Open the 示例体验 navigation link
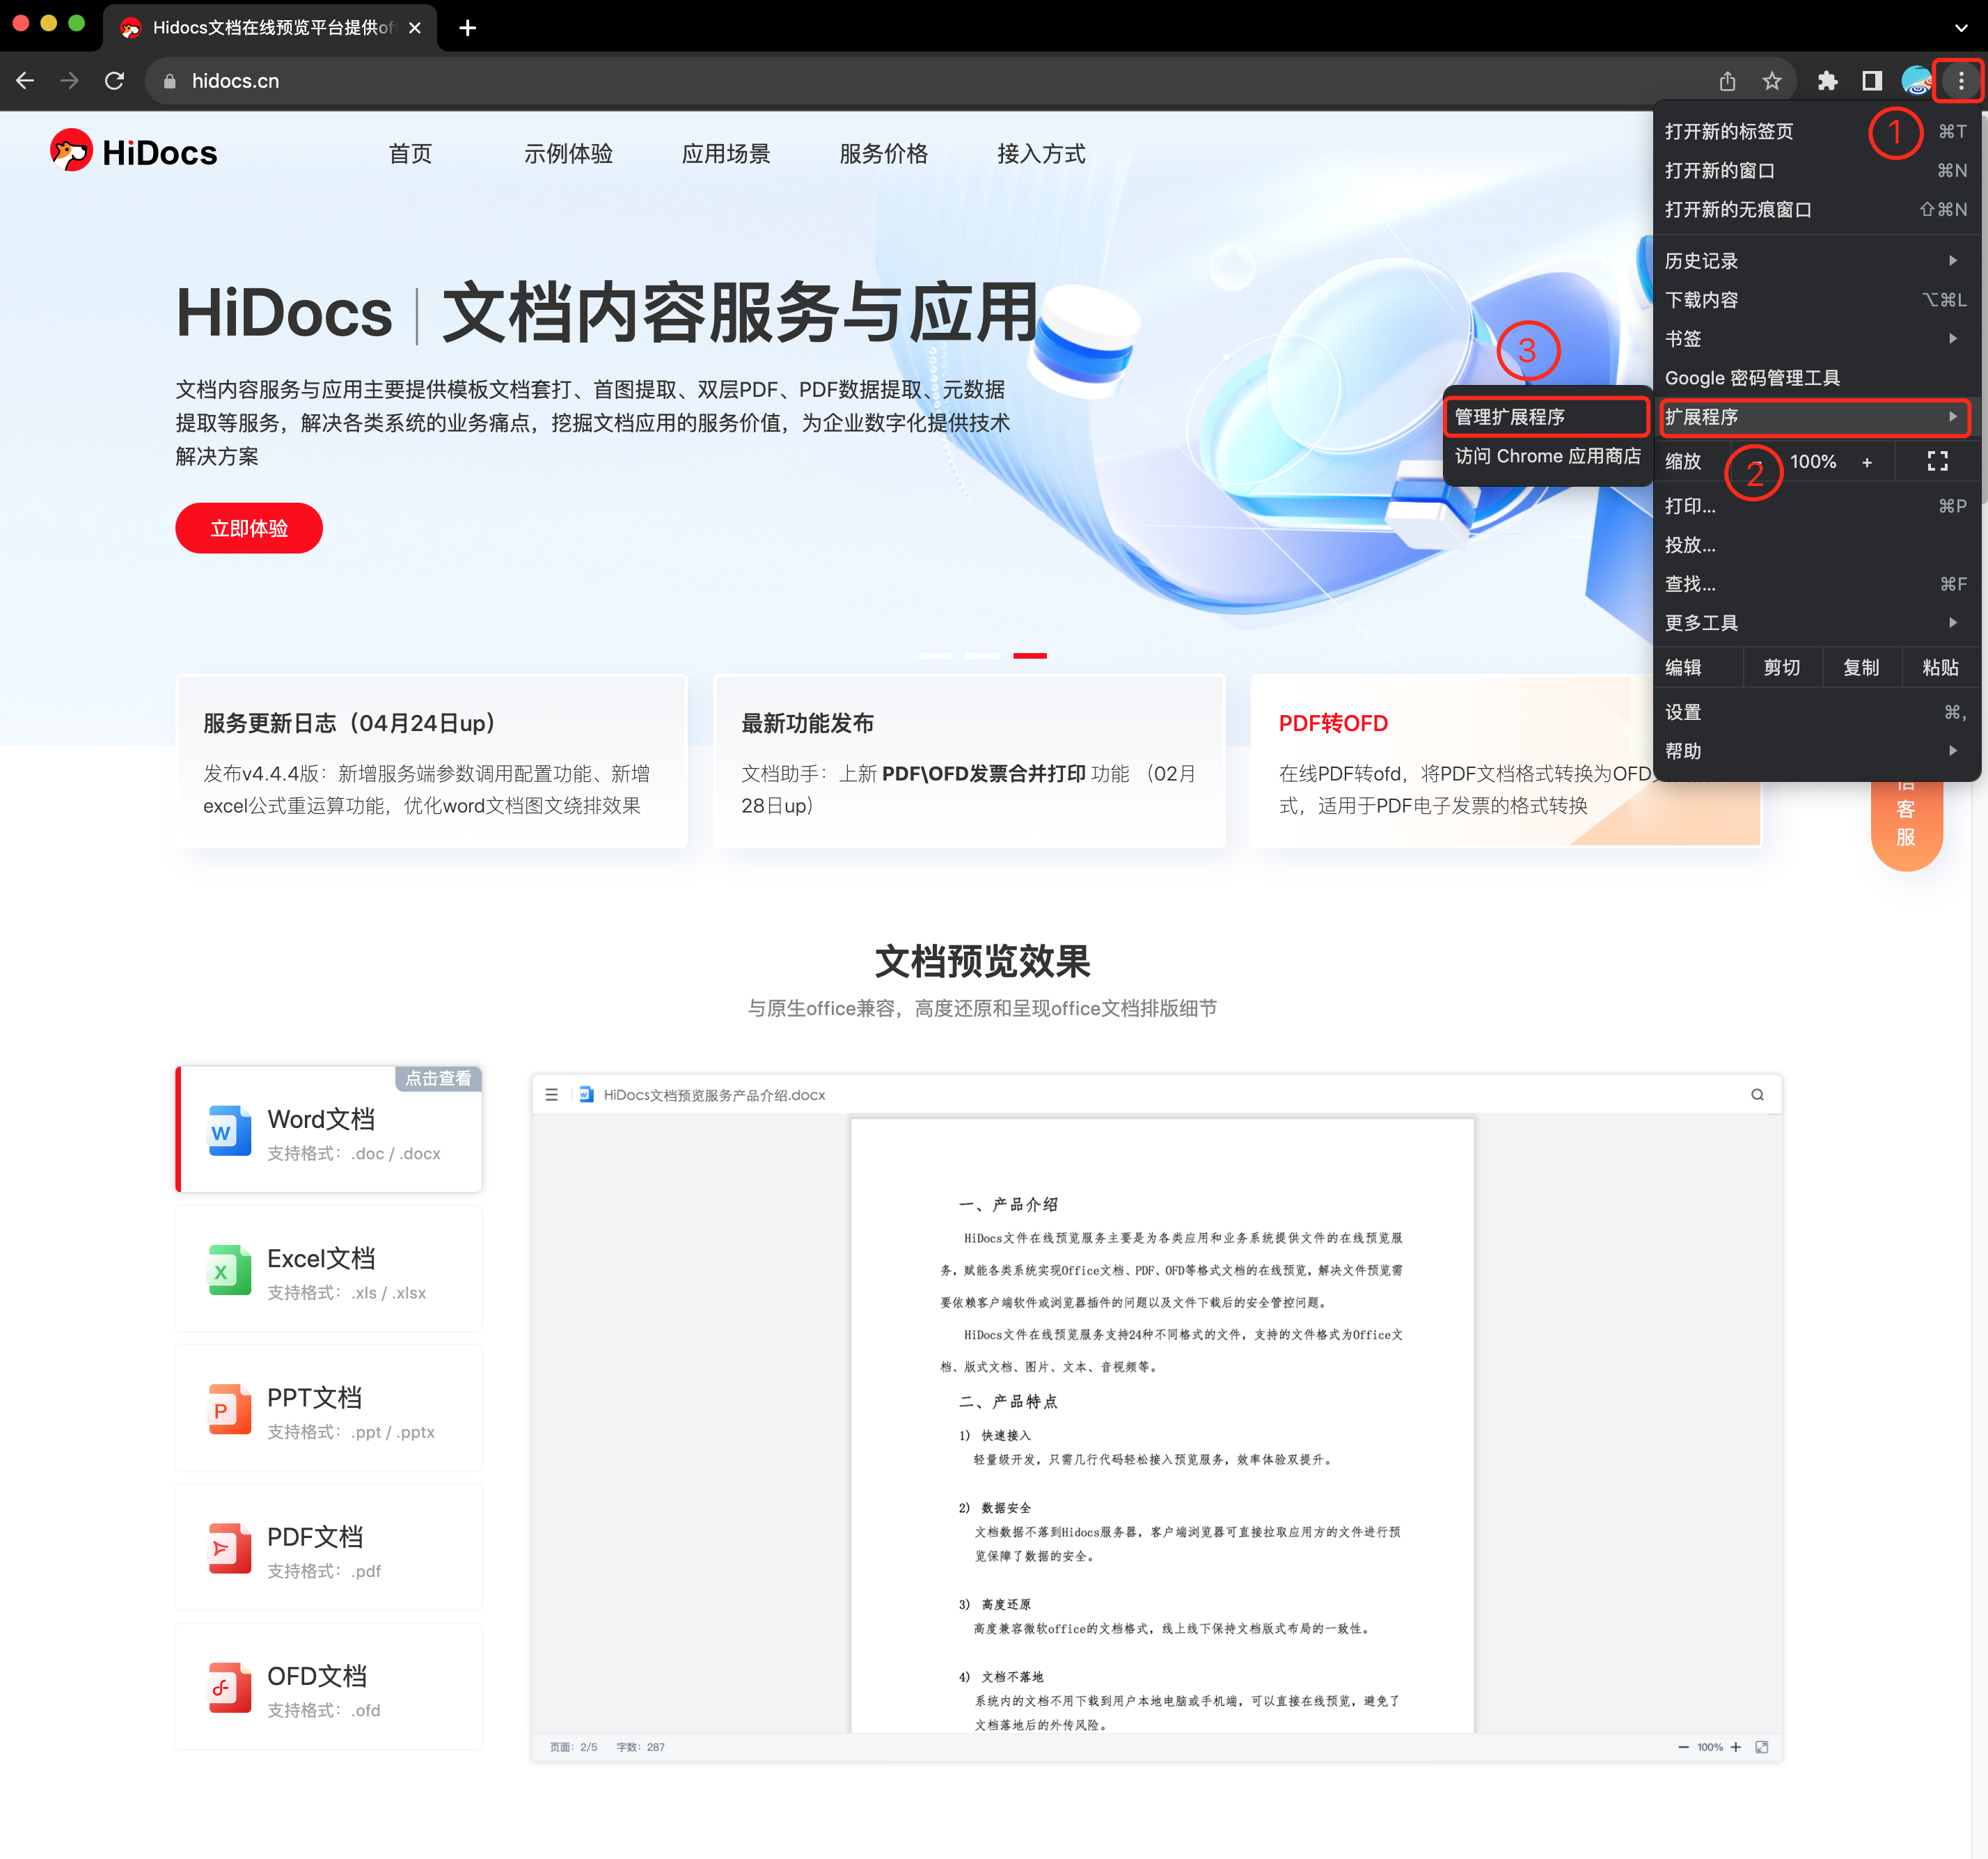The height and width of the screenshot is (1859, 1988). tap(568, 154)
